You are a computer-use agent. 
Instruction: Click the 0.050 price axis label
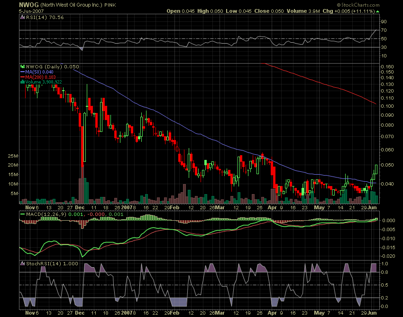[387, 165]
